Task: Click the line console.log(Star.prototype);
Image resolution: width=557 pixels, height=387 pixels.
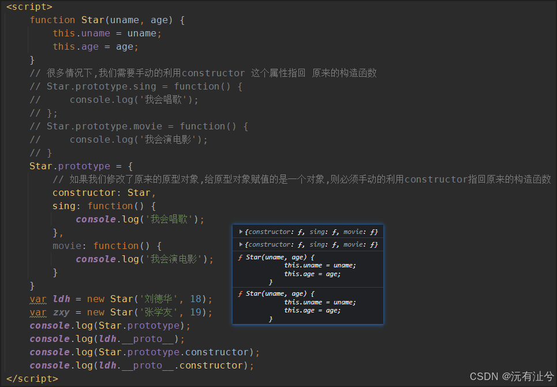Action: click(x=110, y=326)
